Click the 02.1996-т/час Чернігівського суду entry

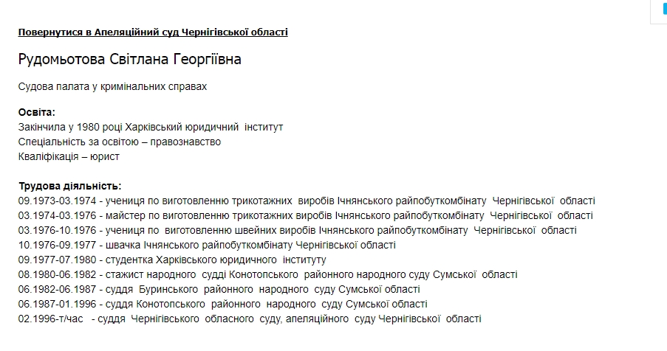(x=249, y=319)
